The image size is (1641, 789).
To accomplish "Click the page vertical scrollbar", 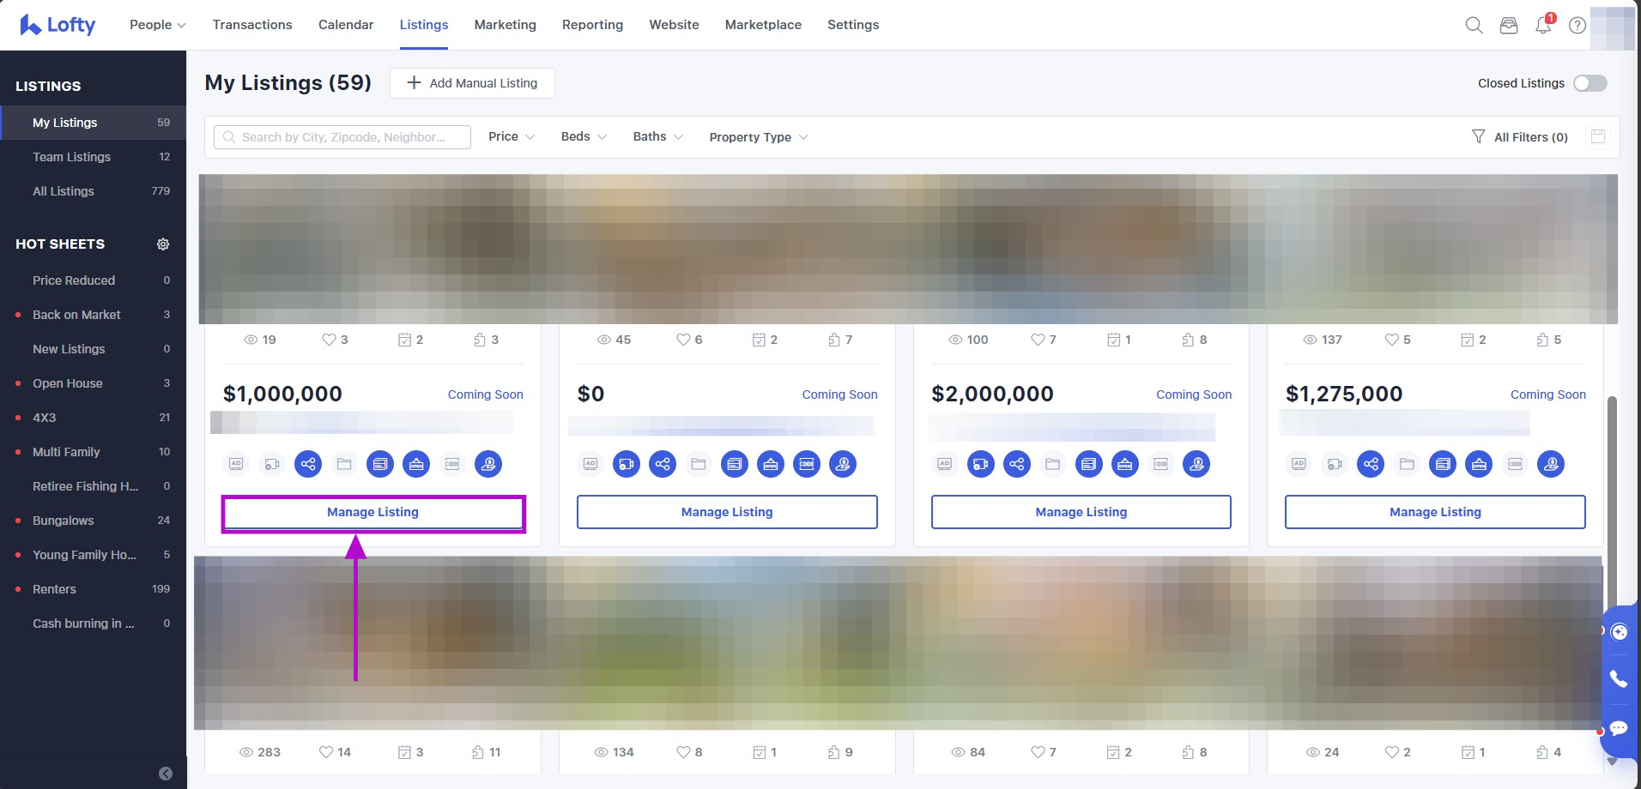I will coord(1612,497).
